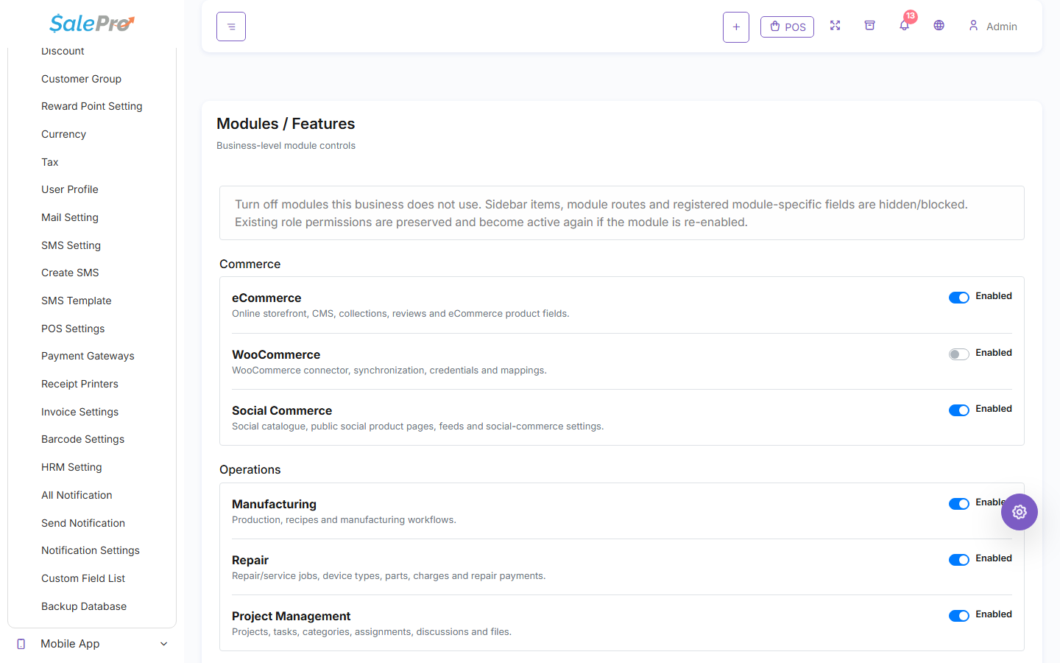Image resolution: width=1060 pixels, height=663 pixels.
Task: Open the notifications bell
Action: point(905,25)
